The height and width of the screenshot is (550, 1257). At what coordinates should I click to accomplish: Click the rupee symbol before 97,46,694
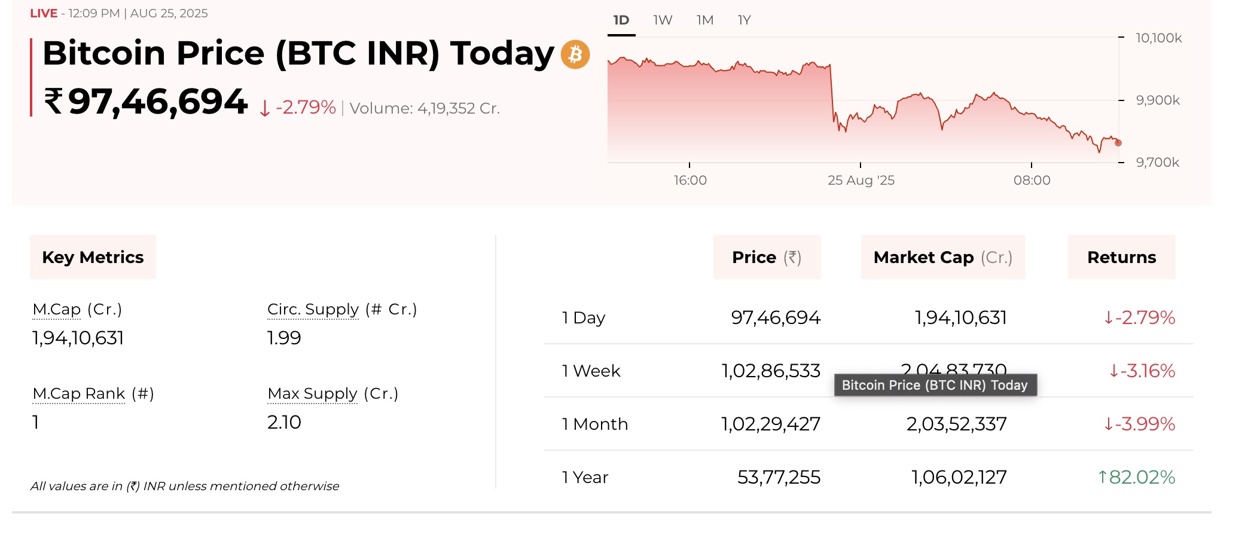click(x=54, y=101)
